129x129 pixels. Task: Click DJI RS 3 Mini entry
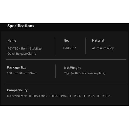click(38, 96)
